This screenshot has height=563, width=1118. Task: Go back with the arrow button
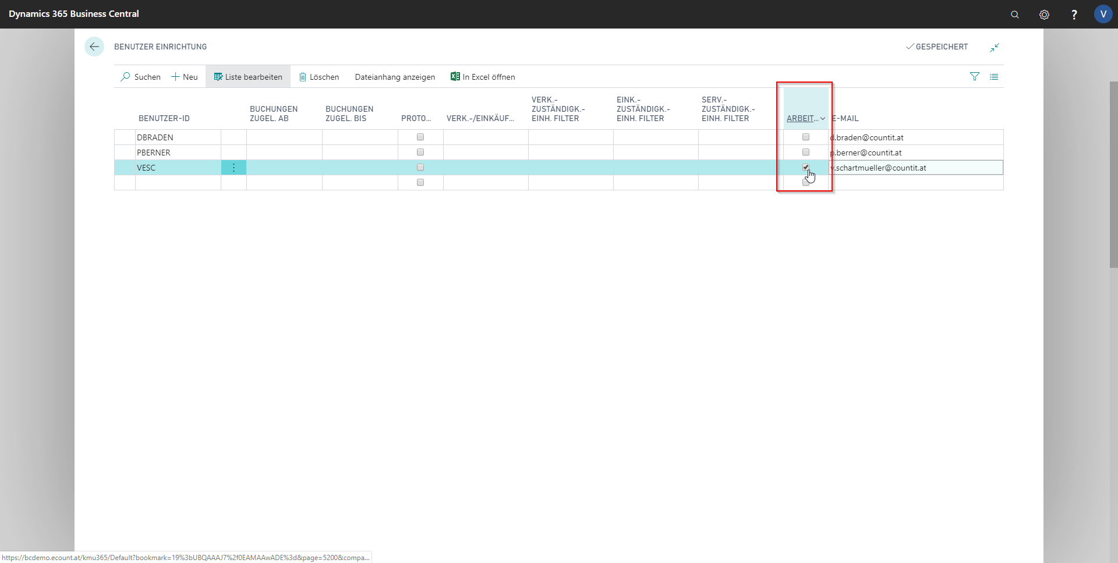[x=94, y=47]
